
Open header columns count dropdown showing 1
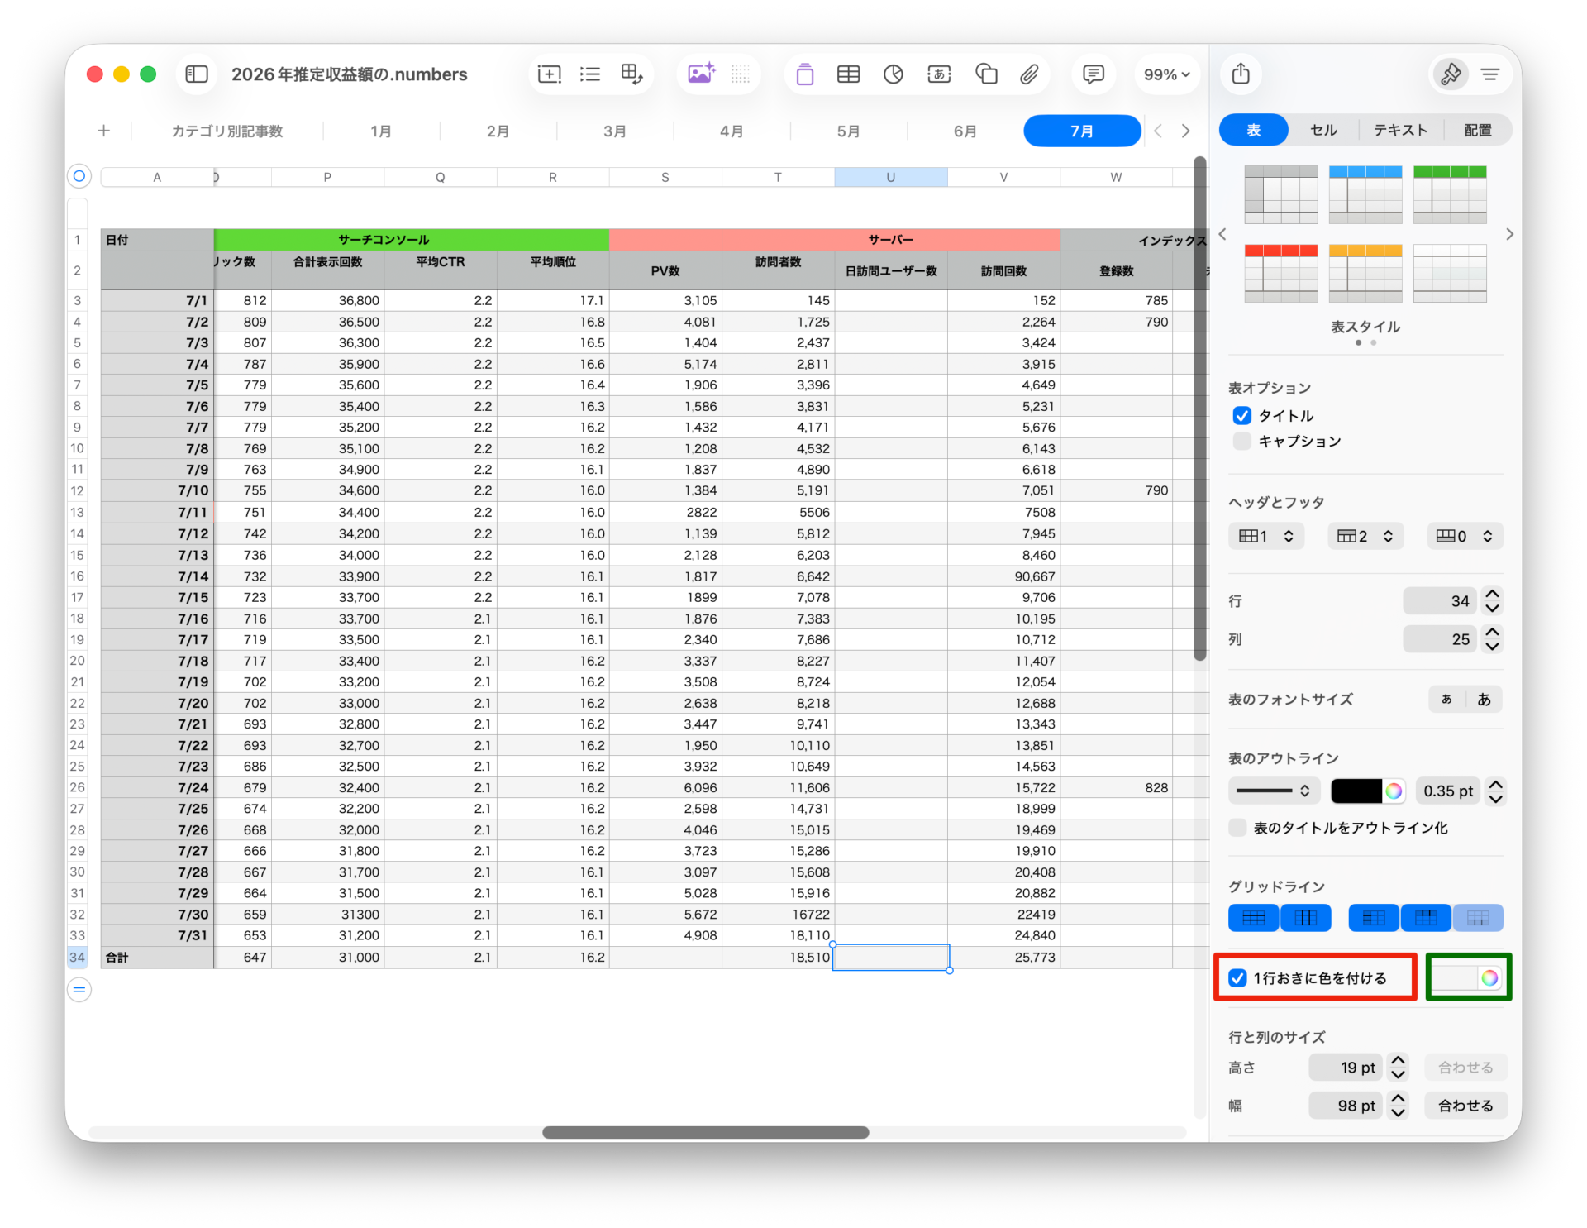1266,536
